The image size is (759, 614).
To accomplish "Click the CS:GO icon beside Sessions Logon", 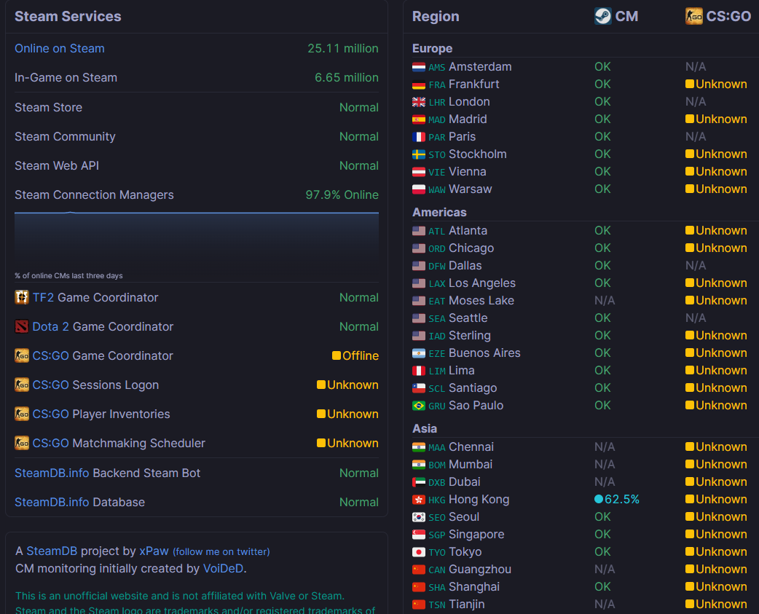I will [x=22, y=385].
